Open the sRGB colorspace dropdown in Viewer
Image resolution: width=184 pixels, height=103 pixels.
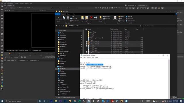[30, 8]
